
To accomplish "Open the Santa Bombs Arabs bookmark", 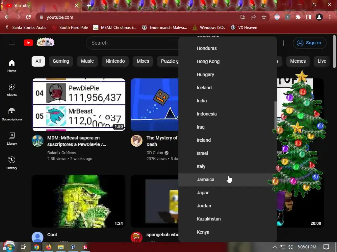I will (x=26, y=28).
